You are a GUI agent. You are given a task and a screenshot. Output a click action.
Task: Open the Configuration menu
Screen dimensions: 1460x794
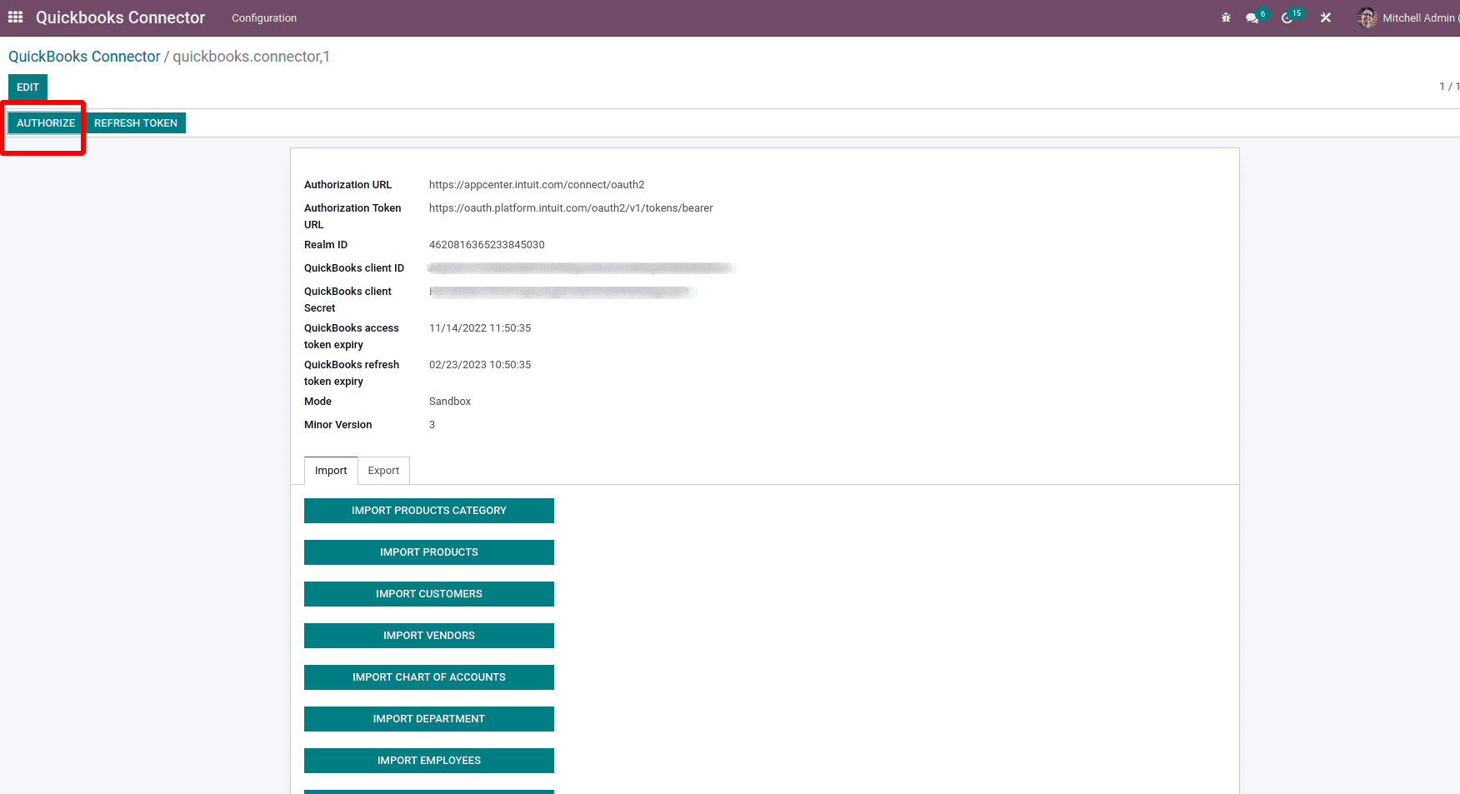(x=264, y=18)
